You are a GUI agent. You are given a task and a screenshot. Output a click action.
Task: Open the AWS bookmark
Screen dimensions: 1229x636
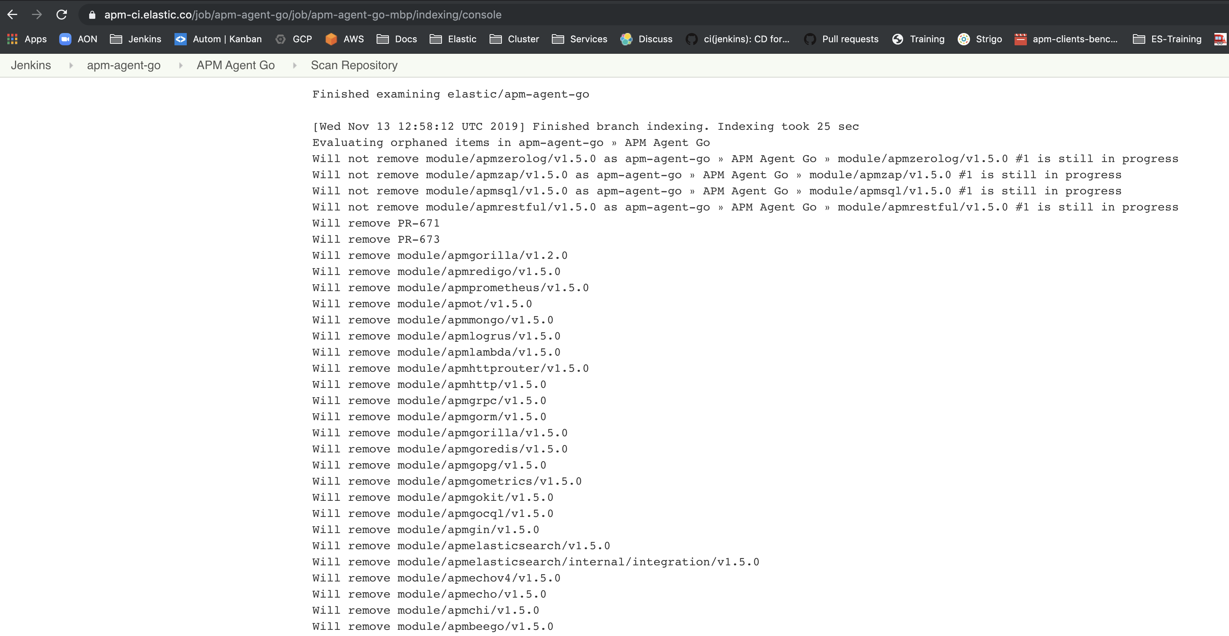tap(344, 39)
